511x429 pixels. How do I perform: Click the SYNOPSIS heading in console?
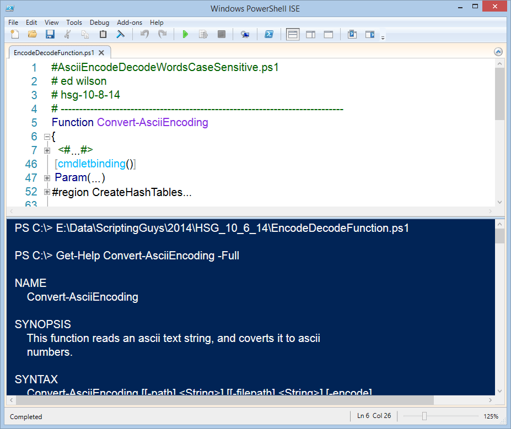[42, 324]
